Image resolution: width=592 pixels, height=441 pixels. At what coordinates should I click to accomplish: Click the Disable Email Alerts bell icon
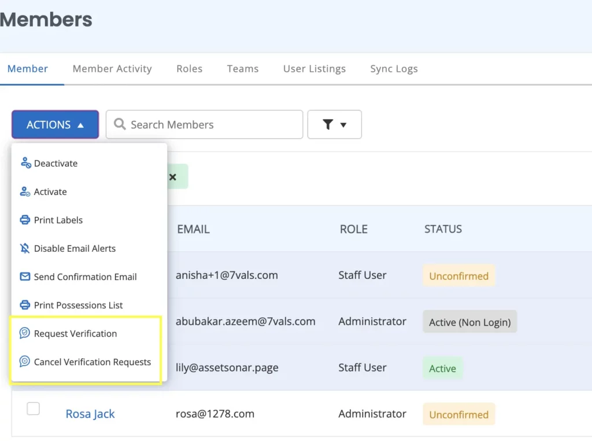point(25,248)
